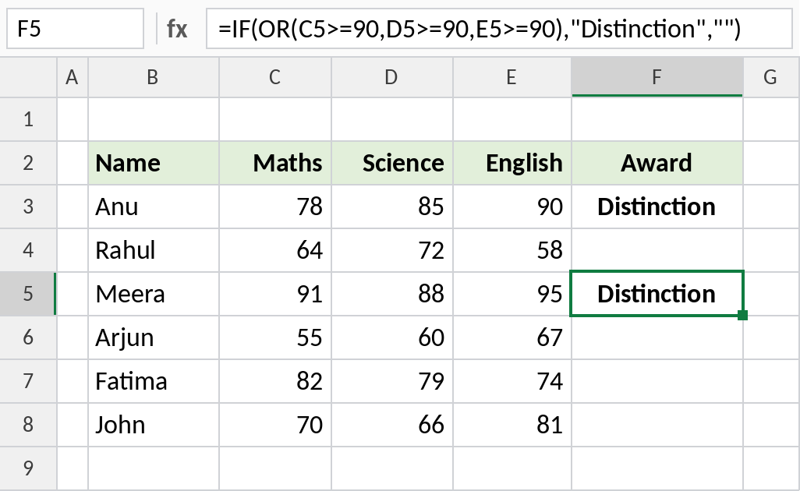The height and width of the screenshot is (491, 800).
Task: Select row 1 header
Action: [x=28, y=119]
